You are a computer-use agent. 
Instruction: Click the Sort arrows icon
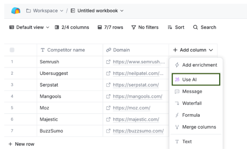pos(170,28)
